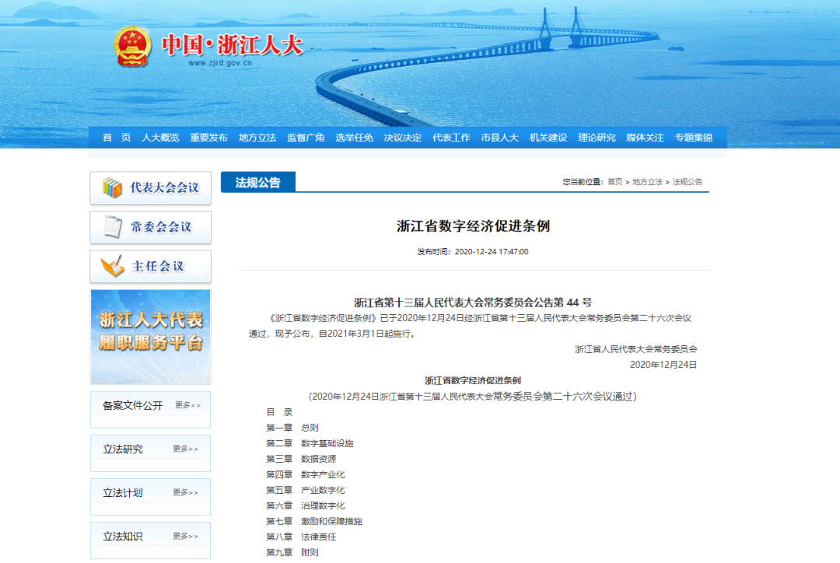Expand 更多 next to 立法研究

(x=186, y=449)
